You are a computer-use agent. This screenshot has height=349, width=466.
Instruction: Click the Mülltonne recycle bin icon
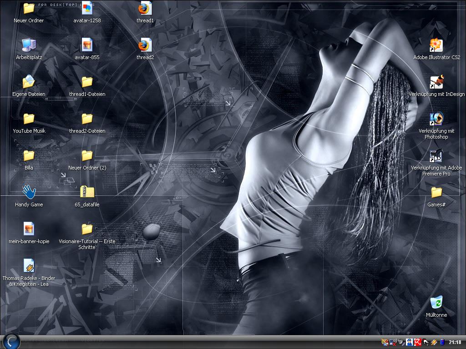click(436, 303)
